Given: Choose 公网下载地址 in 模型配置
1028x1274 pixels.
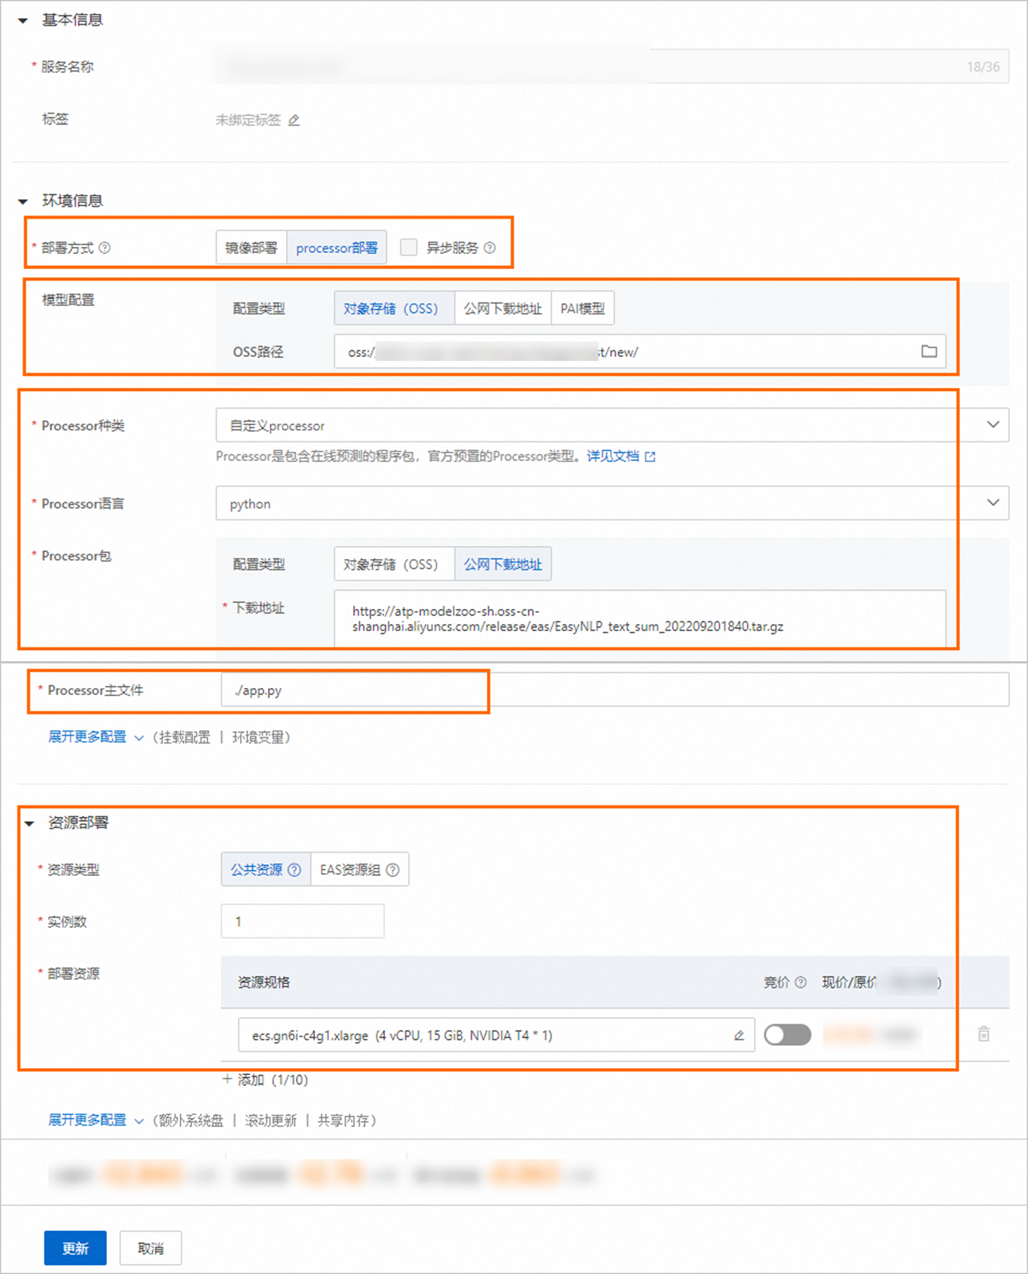Looking at the screenshot, I should 503,308.
